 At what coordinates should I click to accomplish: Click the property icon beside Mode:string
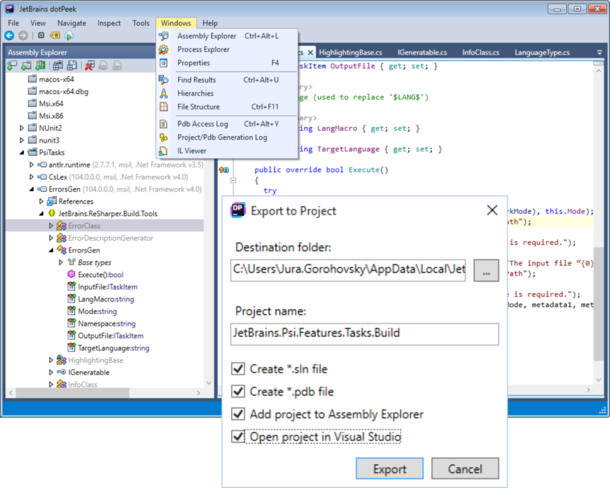pos(71,311)
